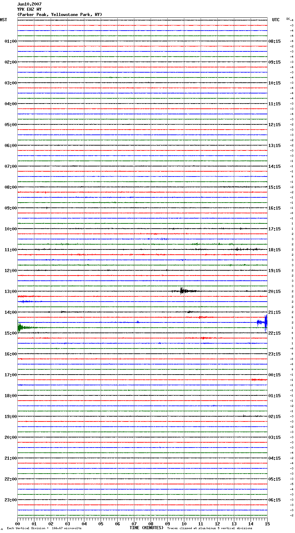Select the 13:00 MST time label
295x533 pixels.
coord(11,292)
